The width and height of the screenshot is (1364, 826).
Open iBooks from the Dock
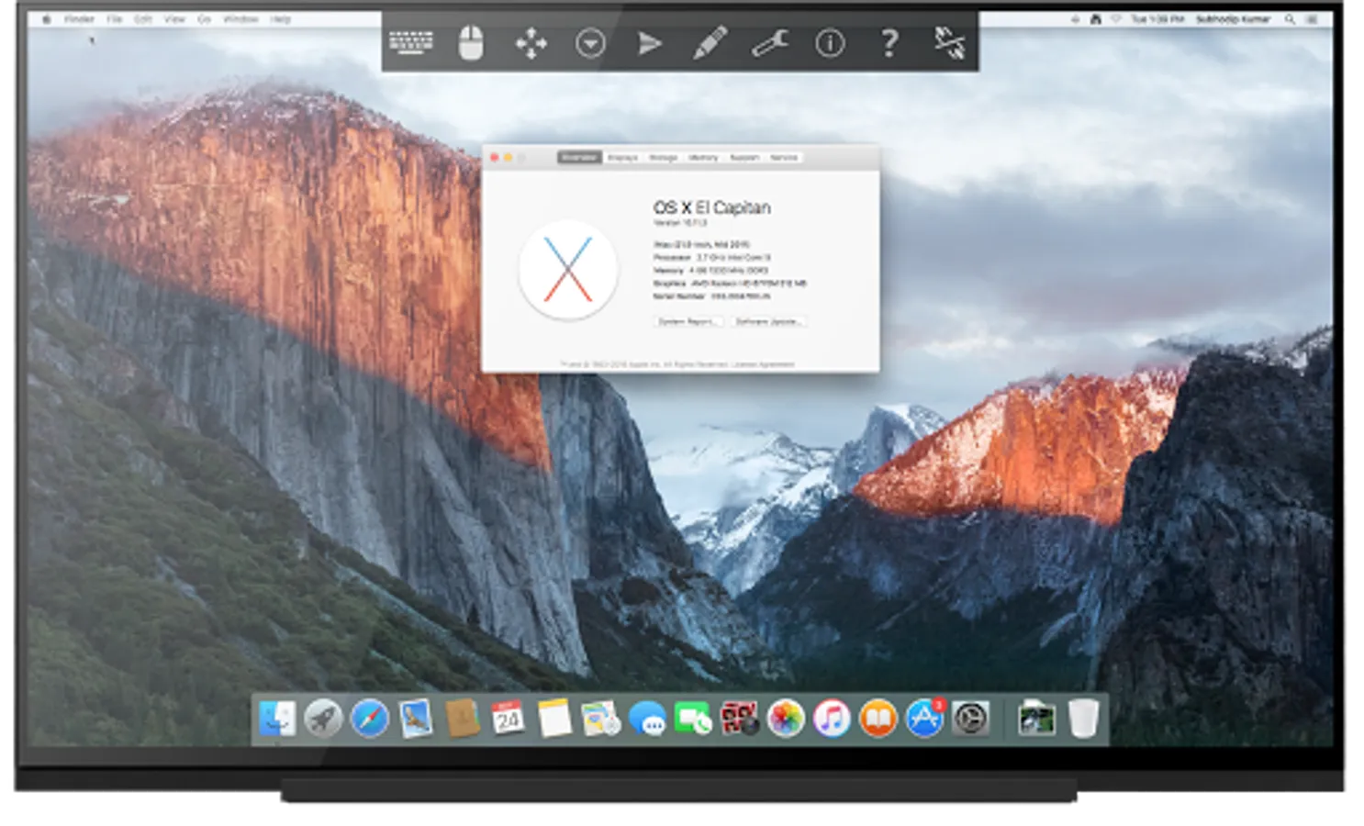[878, 719]
